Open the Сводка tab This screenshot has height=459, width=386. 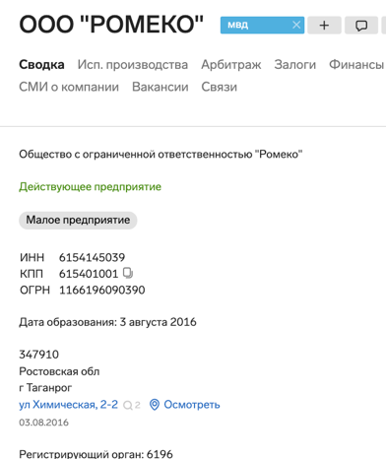(x=41, y=64)
